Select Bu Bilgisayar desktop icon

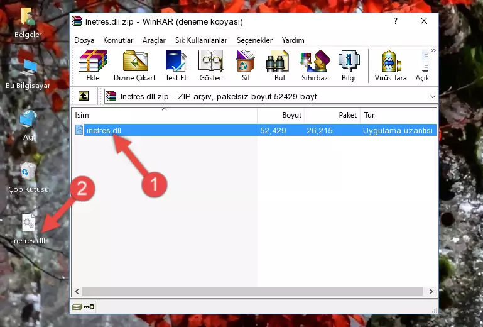(28, 74)
